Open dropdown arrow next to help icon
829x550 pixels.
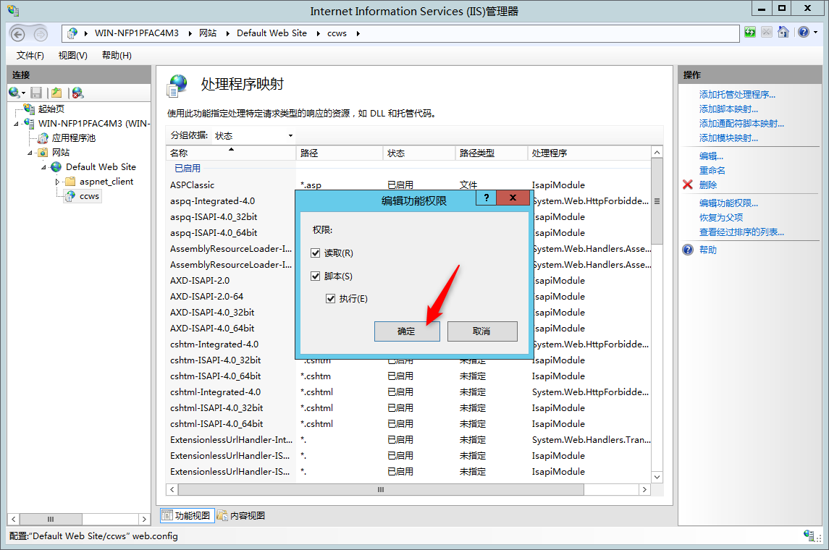pyautogui.click(x=815, y=33)
